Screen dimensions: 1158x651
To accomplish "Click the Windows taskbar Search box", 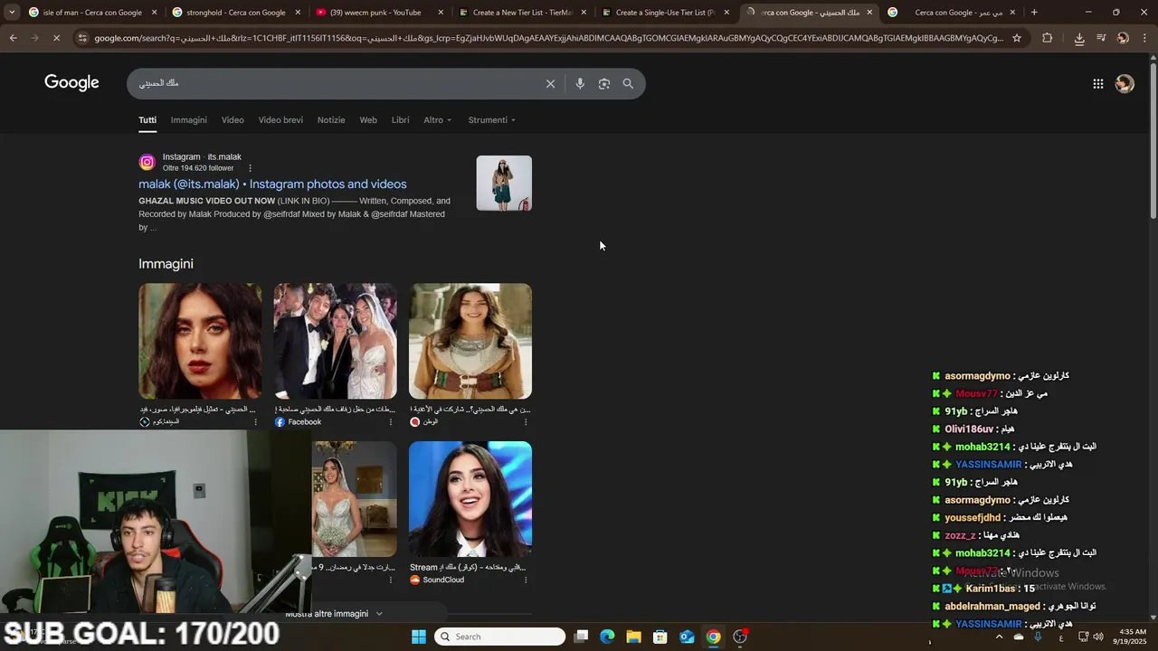I will (499, 637).
